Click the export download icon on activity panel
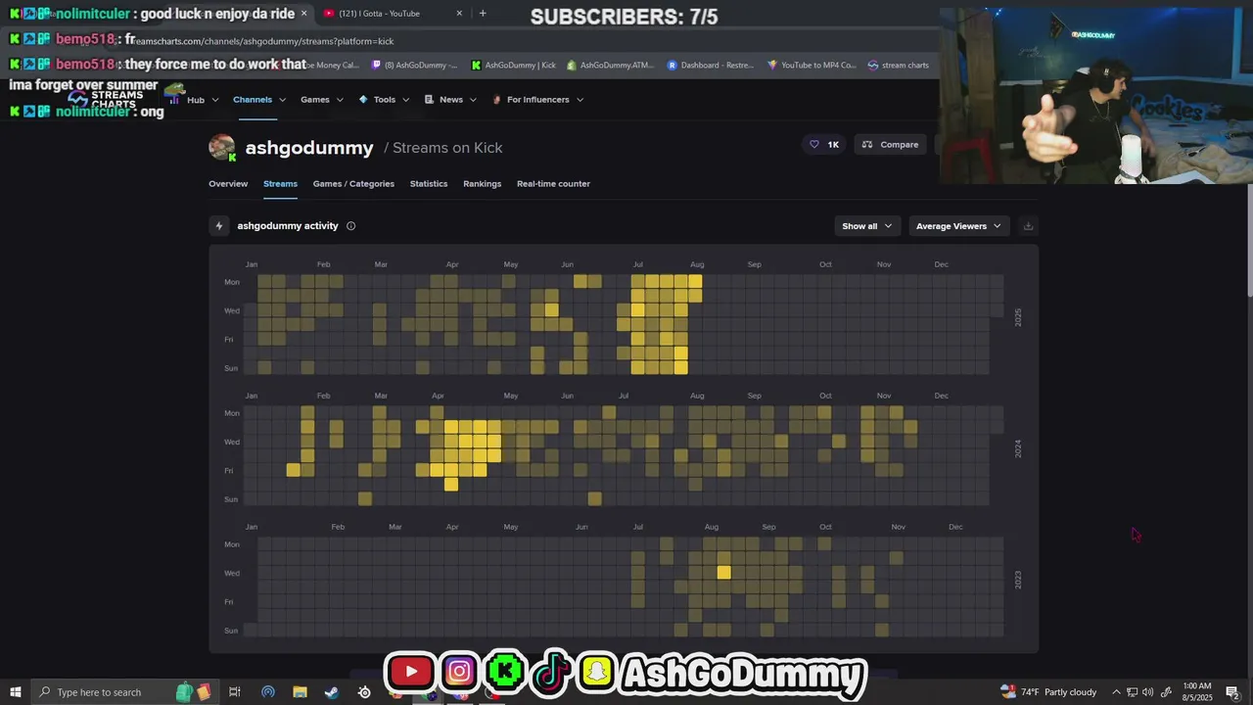 click(1028, 226)
